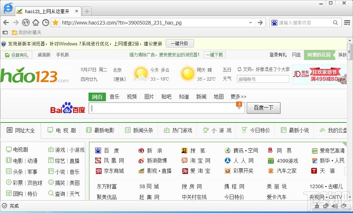Open 京东商城 link

pos(110,171)
